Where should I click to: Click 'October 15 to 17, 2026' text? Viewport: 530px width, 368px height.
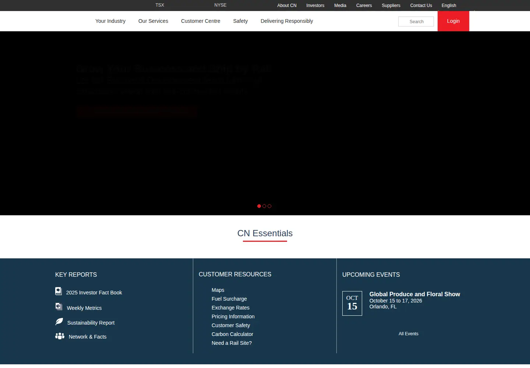[396, 301]
